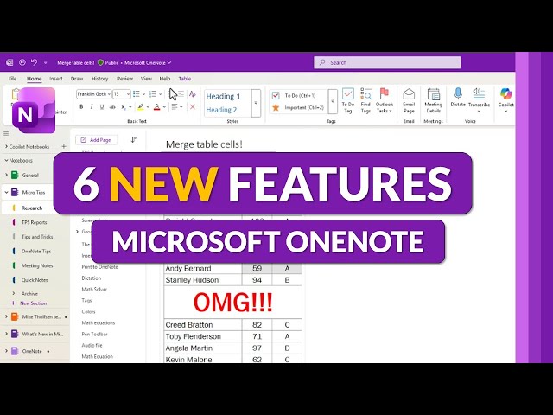Click the Stanley Hudson table cell
This screenshot has height=415, width=553.
[203, 280]
